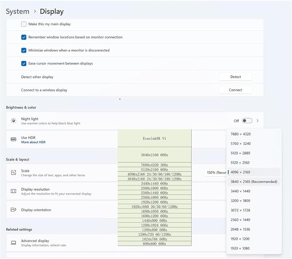Choose 3840 × 2160 (Recommended) resolution
This screenshot has height=259, width=292.
(254, 182)
